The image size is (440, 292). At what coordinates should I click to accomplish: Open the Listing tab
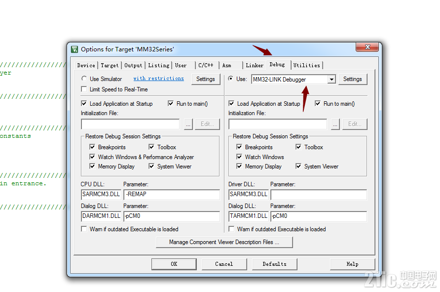(158, 65)
